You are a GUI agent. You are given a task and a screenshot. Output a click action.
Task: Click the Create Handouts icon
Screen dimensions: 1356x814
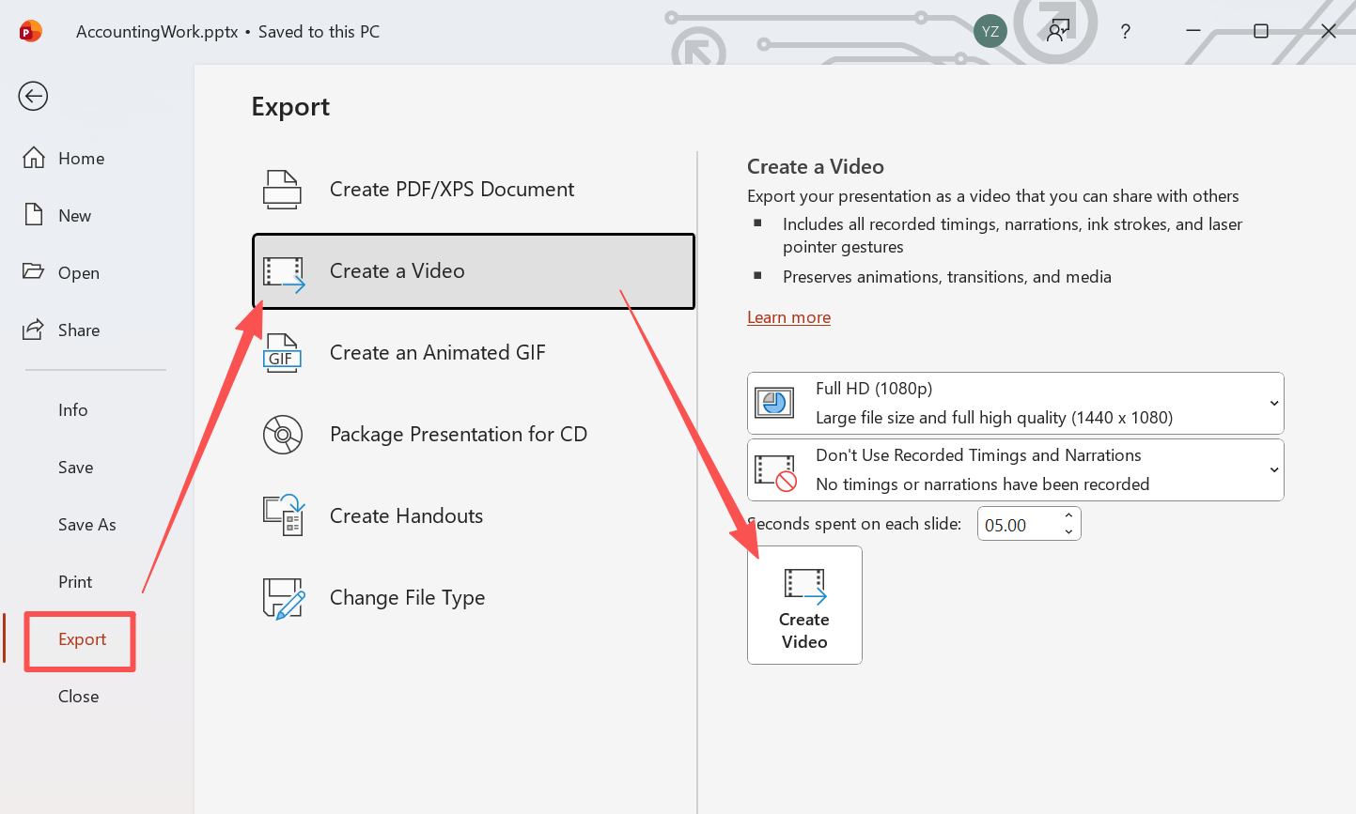pos(283,515)
